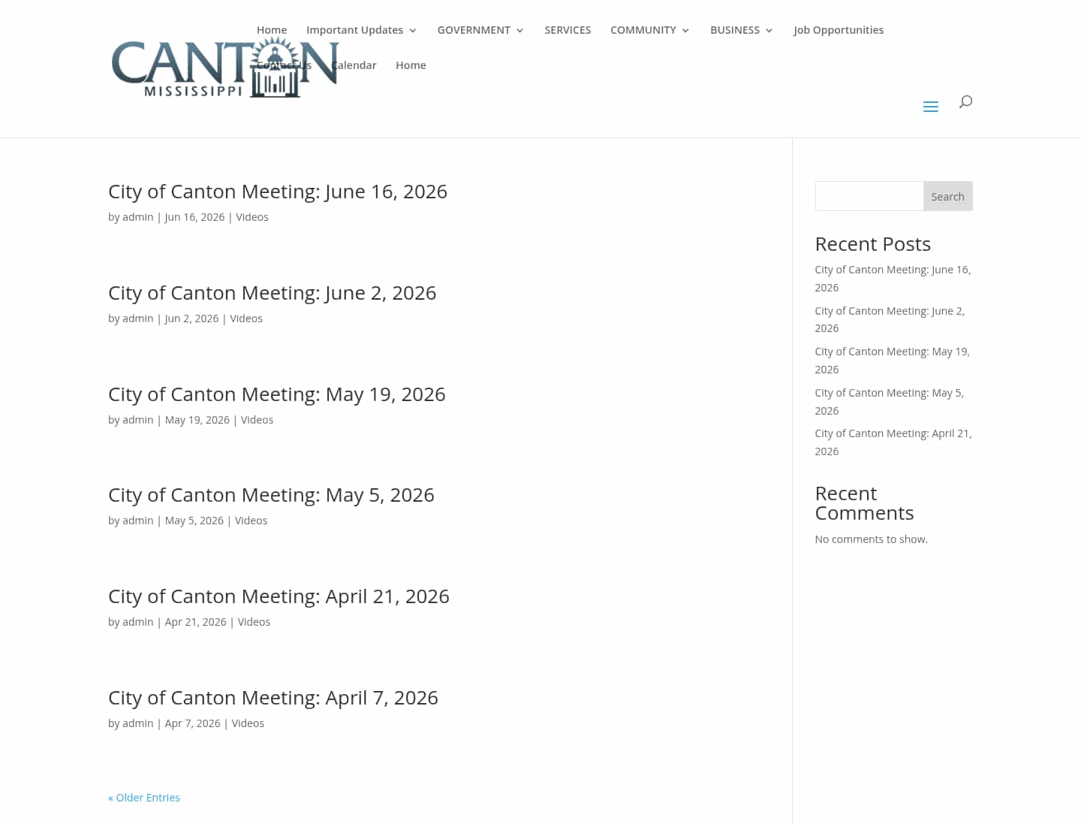The image size is (1081, 824).
Task: Focus the sidebar search input field
Action: pyautogui.click(x=869, y=196)
